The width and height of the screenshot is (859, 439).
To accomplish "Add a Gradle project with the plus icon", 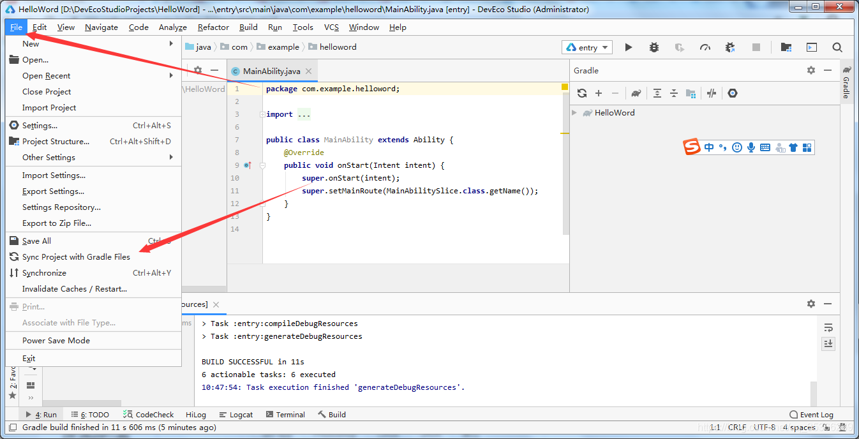I will tap(599, 93).
